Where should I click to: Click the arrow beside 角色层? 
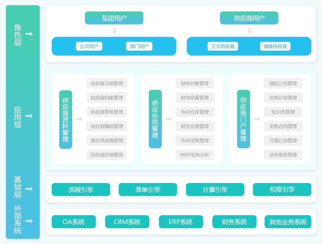[29, 34]
